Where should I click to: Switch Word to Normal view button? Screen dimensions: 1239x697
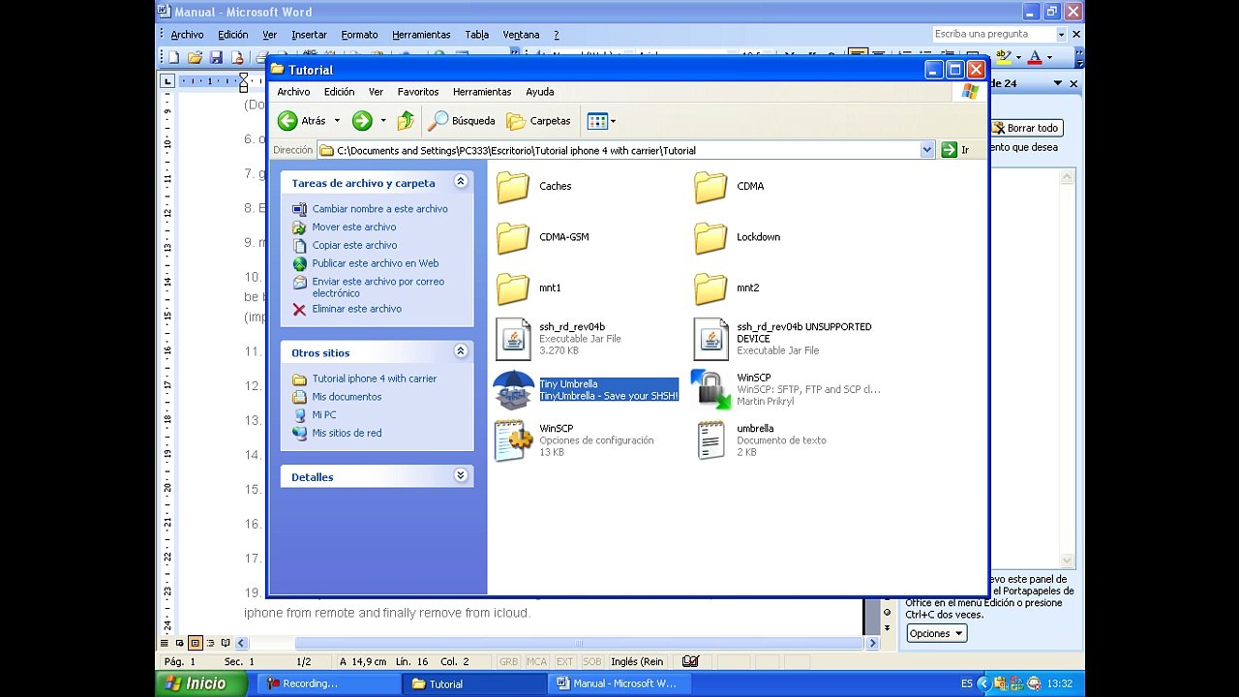[165, 643]
